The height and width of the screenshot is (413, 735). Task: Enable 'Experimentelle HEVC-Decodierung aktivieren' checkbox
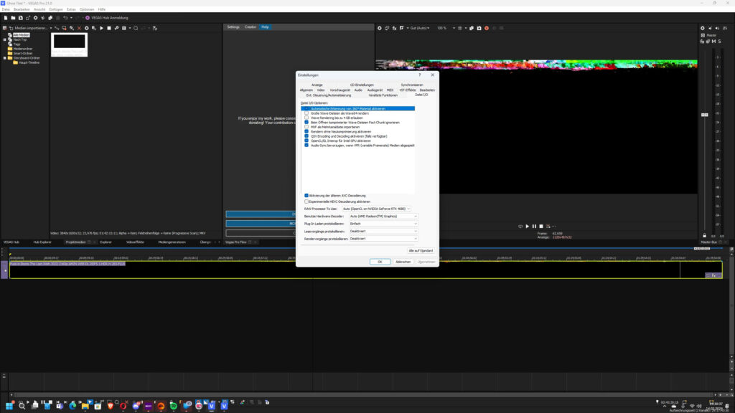coord(306,201)
